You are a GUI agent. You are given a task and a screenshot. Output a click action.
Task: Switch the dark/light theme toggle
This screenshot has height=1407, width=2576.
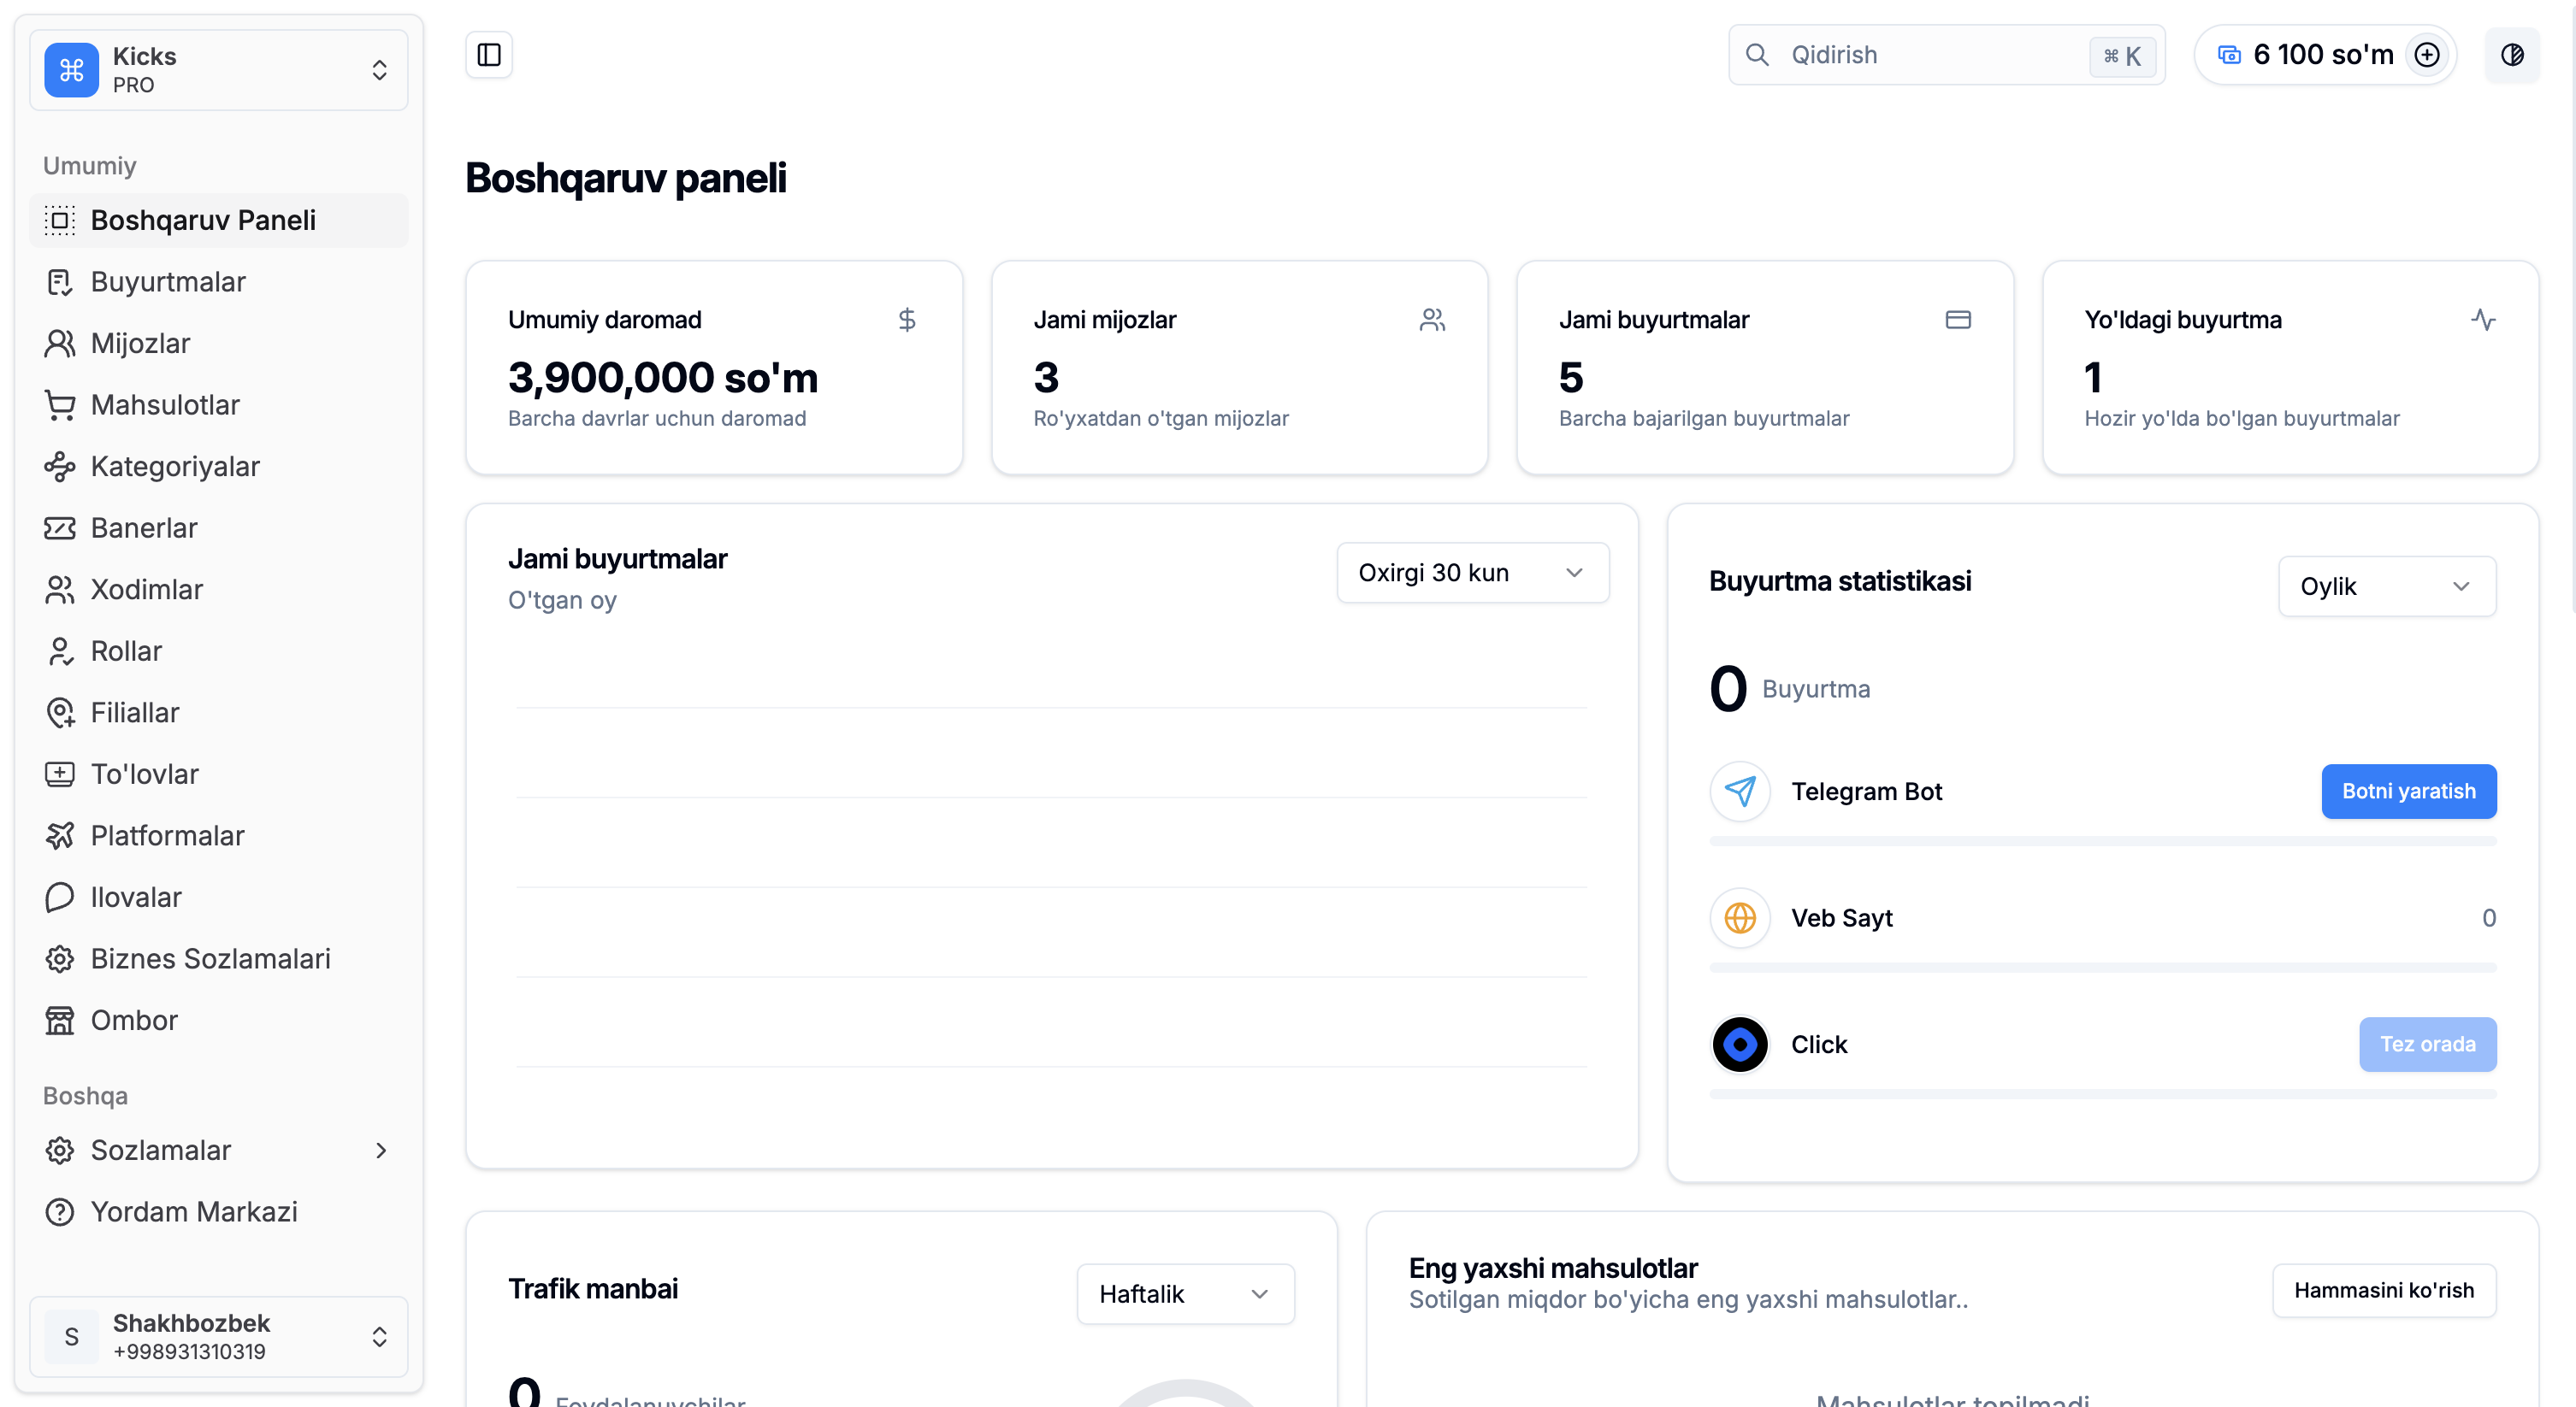click(x=2512, y=55)
